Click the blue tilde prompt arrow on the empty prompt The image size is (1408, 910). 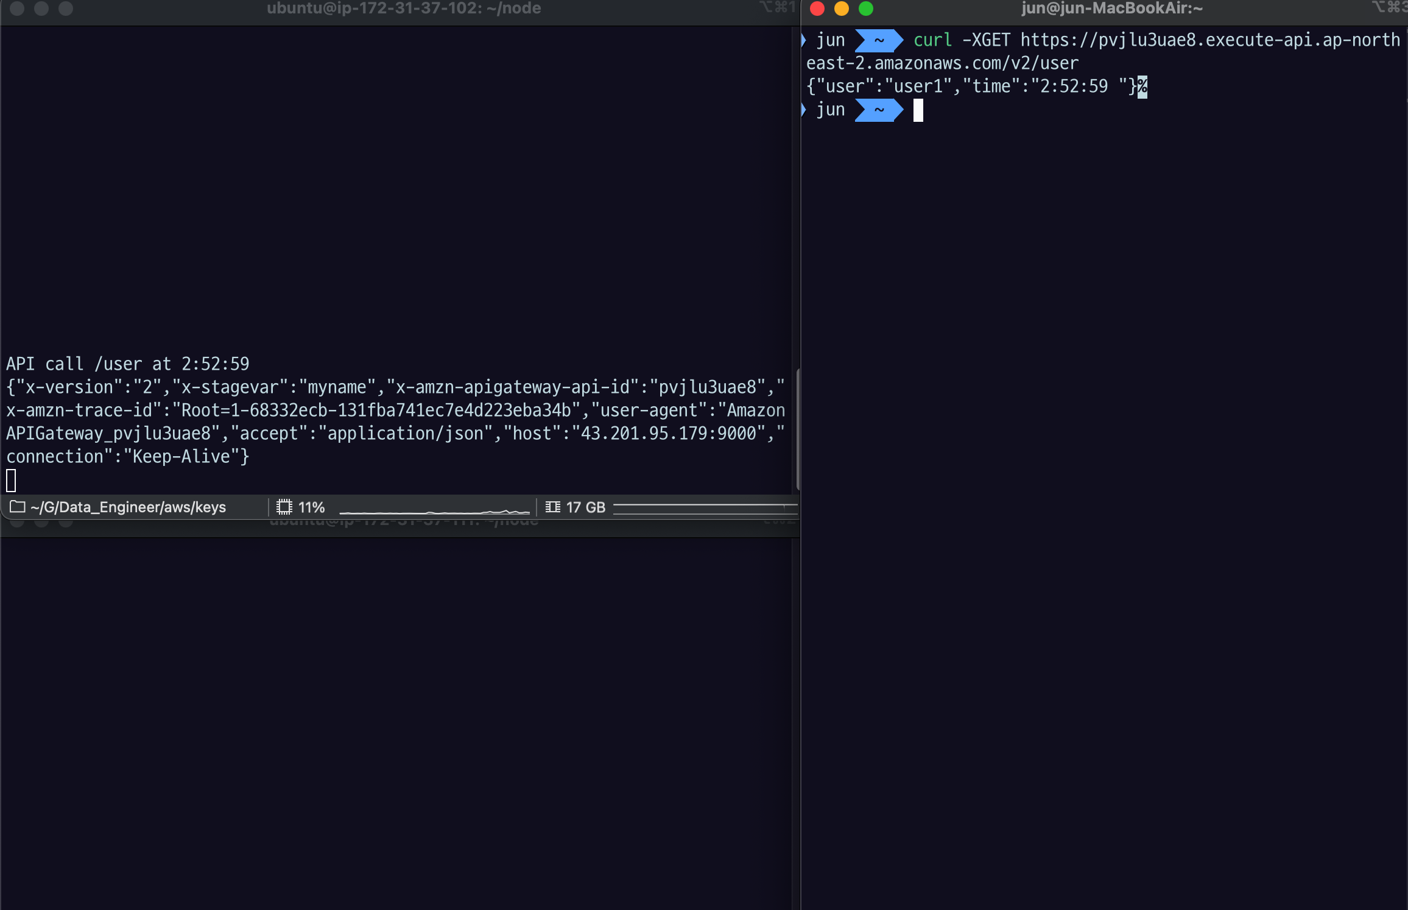tap(879, 110)
